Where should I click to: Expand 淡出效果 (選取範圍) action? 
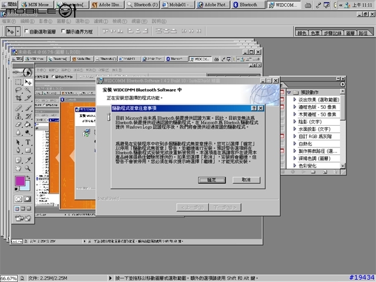tap(295, 99)
